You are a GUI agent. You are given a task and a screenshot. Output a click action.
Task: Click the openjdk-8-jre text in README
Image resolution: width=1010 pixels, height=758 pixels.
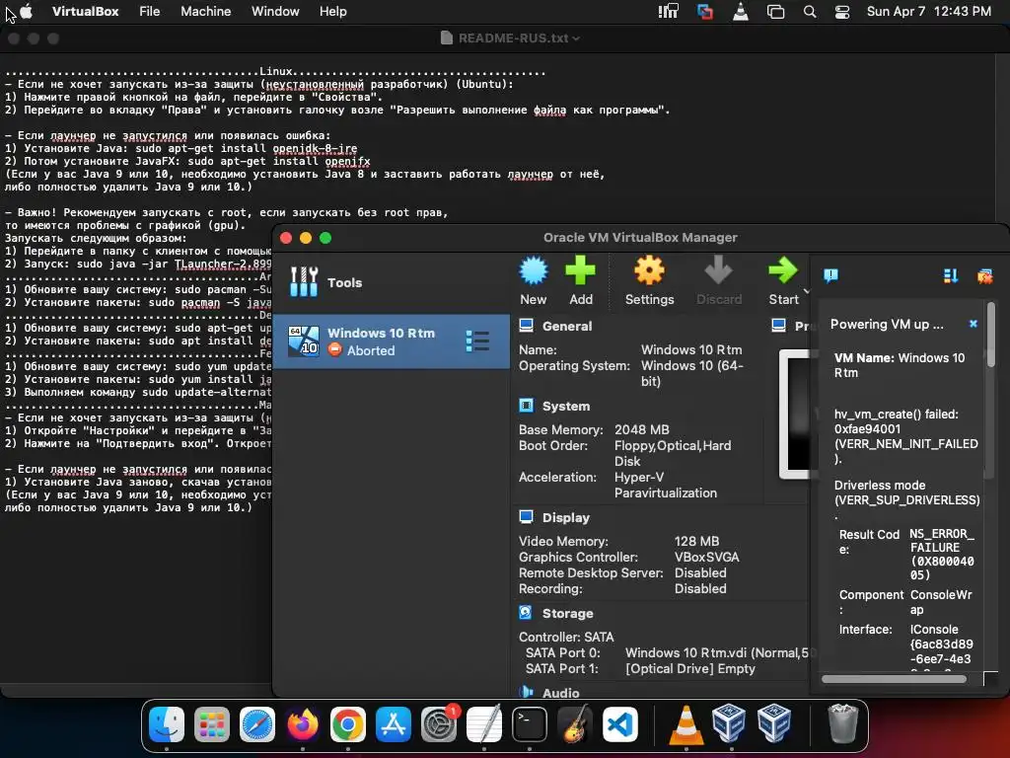(315, 148)
